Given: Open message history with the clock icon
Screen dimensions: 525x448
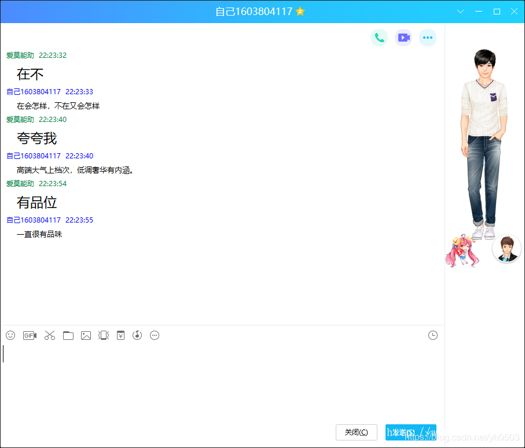Looking at the screenshot, I should point(433,335).
